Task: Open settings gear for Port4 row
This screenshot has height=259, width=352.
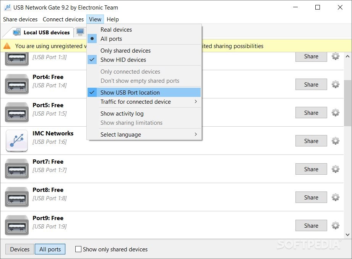Action: tap(336, 84)
